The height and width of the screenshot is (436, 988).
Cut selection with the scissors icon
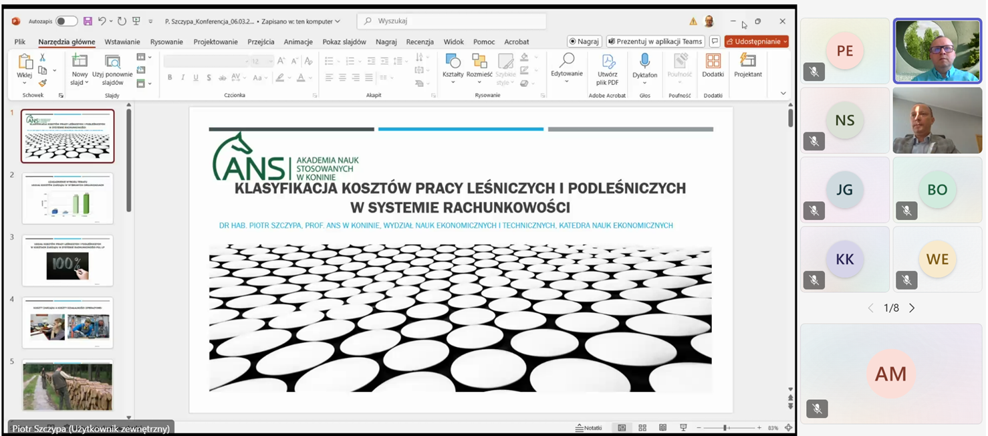click(42, 58)
